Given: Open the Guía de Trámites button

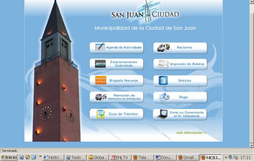Looking at the screenshot, I should [116, 114].
